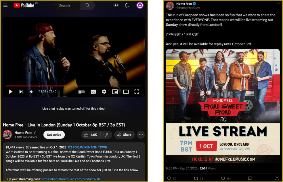Click the verified badge beside Home Free
The height and width of the screenshot is (182, 283).
[x=194, y=4]
